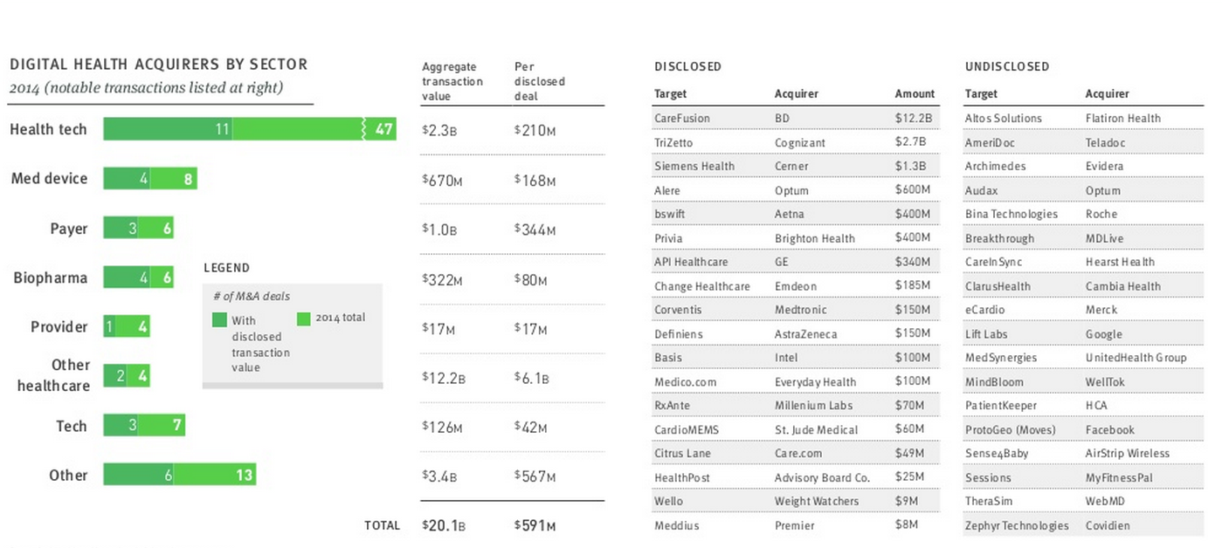Click the Cognizant acquirer name

click(x=800, y=142)
